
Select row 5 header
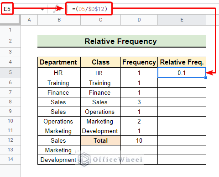click(10, 72)
